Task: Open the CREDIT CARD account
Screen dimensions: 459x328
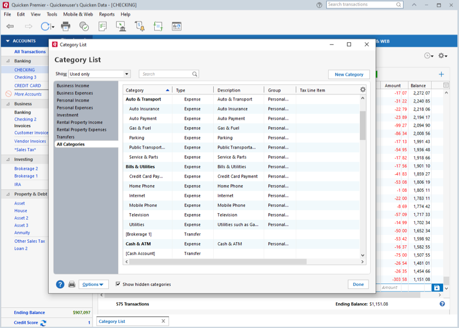Action: (28, 86)
